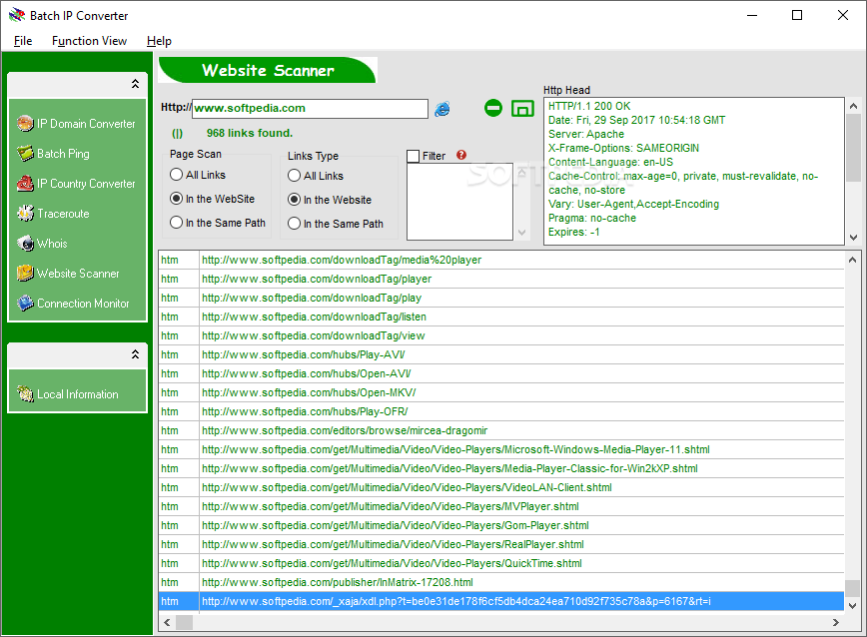867x637 pixels.
Task: Open Website Scanner tool from sidebar
Action: (x=78, y=273)
